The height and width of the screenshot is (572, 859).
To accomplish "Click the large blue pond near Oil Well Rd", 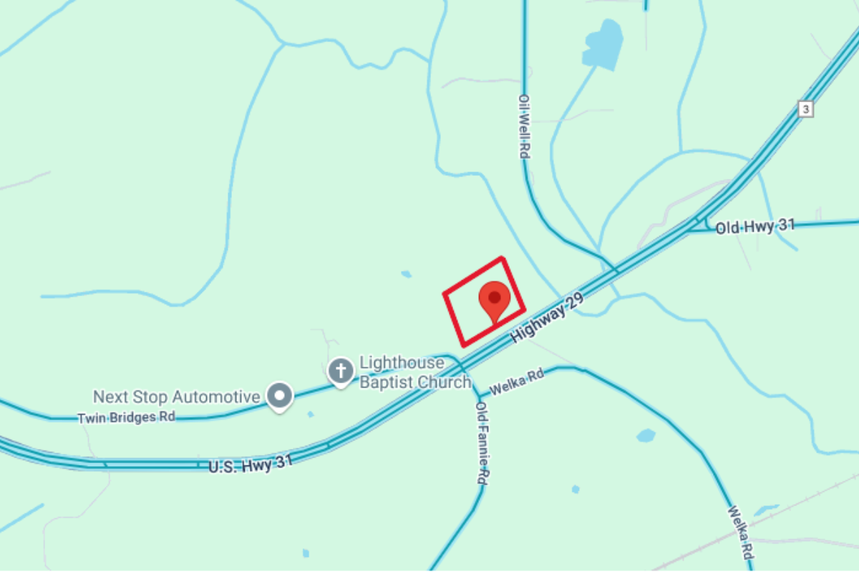I will (603, 45).
